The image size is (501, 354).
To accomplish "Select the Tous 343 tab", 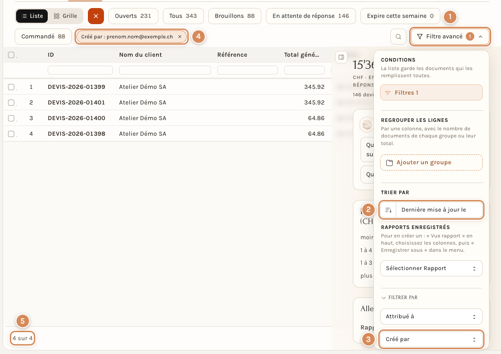I will coord(183,16).
